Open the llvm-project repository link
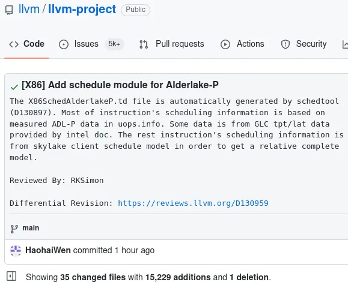Image resolution: width=348 pixels, height=285 pixels. 82,10
